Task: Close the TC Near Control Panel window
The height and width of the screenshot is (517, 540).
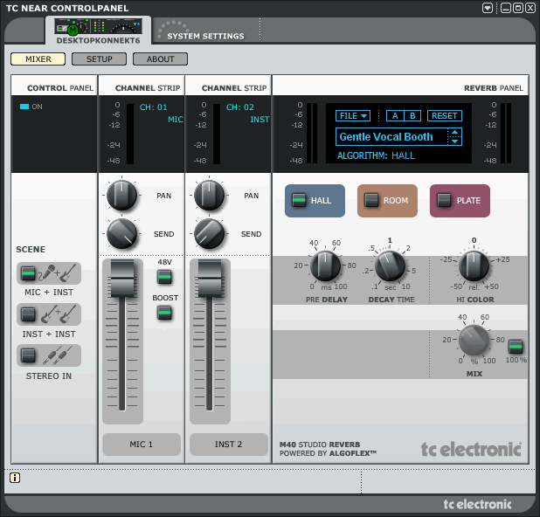Action: point(530,8)
